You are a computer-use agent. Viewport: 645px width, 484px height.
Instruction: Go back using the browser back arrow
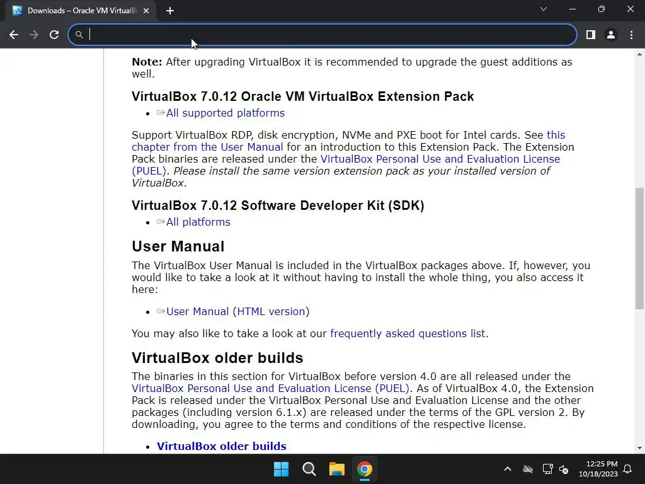click(x=14, y=35)
